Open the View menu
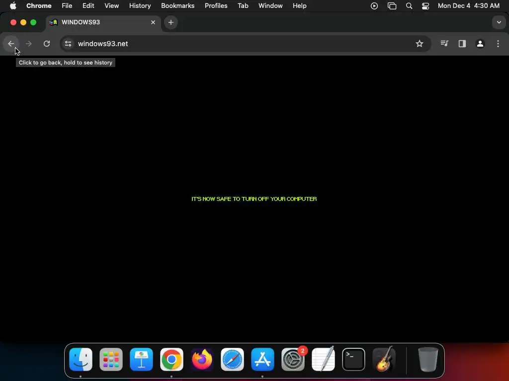This screenshot has height=381, width=509. click(112, 6)
